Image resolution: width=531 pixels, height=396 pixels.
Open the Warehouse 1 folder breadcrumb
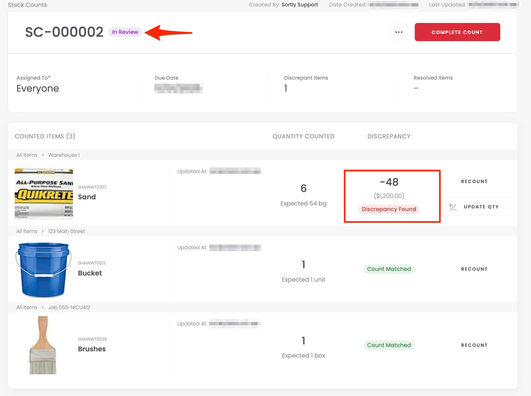pyautogui.click(x=64, y=155)
